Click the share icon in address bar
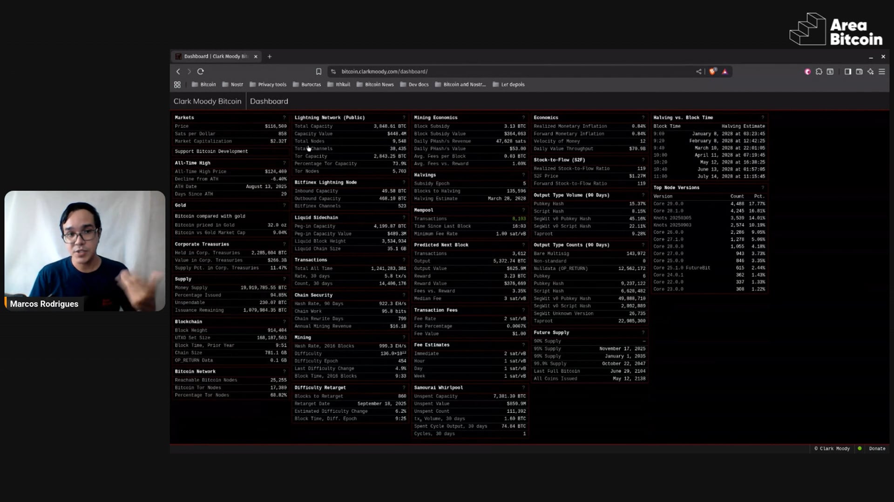 pos(698,72)
